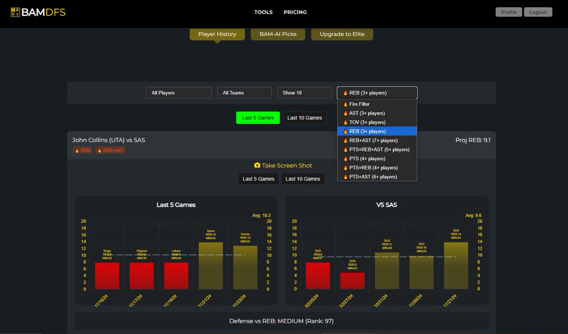Click the camera icon for Take Screen Shot
This screenshot has width=568, height=334.
(x=257, y=166)
